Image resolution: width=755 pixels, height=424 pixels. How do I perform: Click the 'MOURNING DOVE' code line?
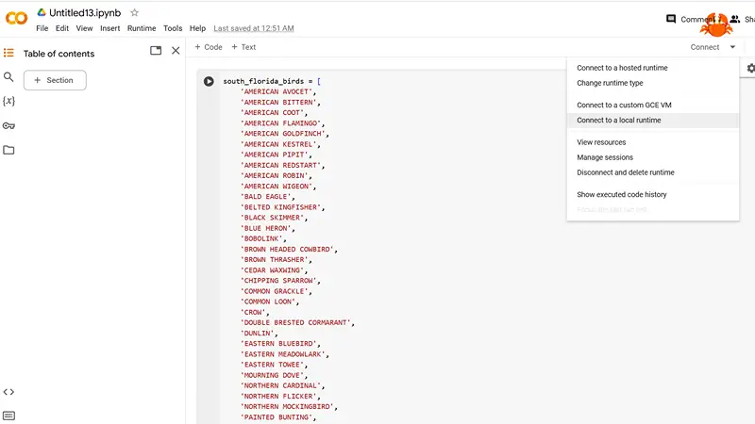pyautogui.click(x=274, y=375)
